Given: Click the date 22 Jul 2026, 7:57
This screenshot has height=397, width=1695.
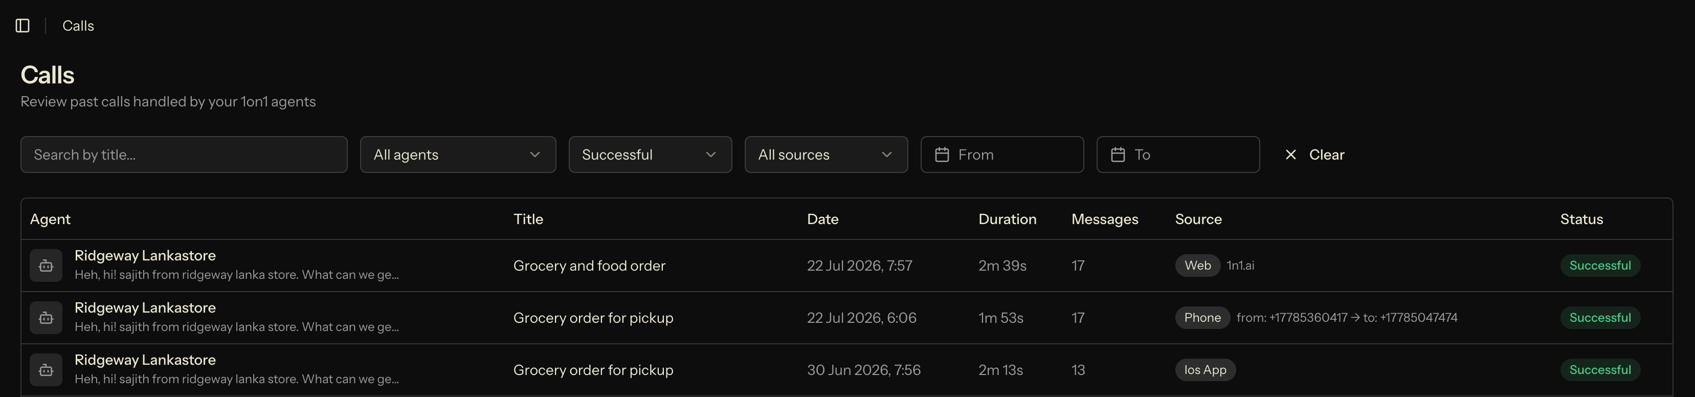Looking at the screenshot, I should [859, 266].
